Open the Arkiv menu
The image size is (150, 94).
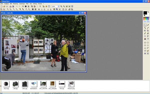tap(2, 4)
